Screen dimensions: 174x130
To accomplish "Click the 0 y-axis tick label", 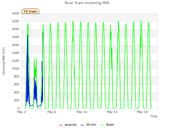I will tap(18, 108).
